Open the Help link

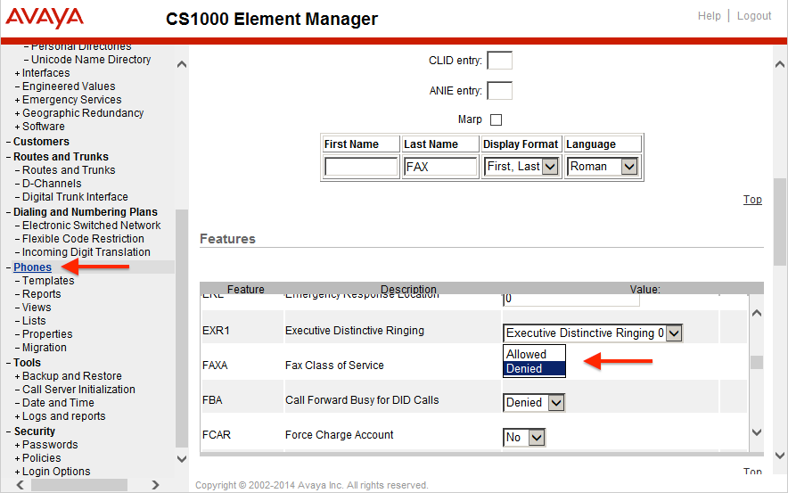click(709, 16)
